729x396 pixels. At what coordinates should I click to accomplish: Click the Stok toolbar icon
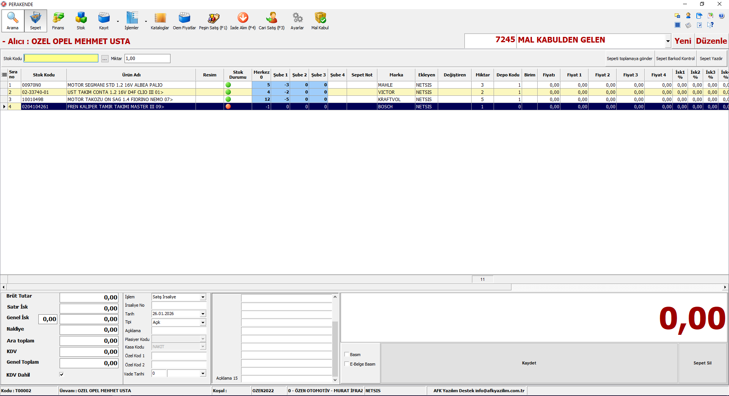click(81, 21)
